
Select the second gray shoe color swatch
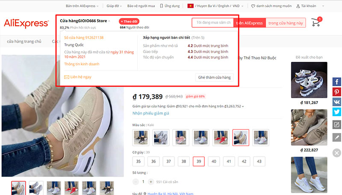[161, 137]
